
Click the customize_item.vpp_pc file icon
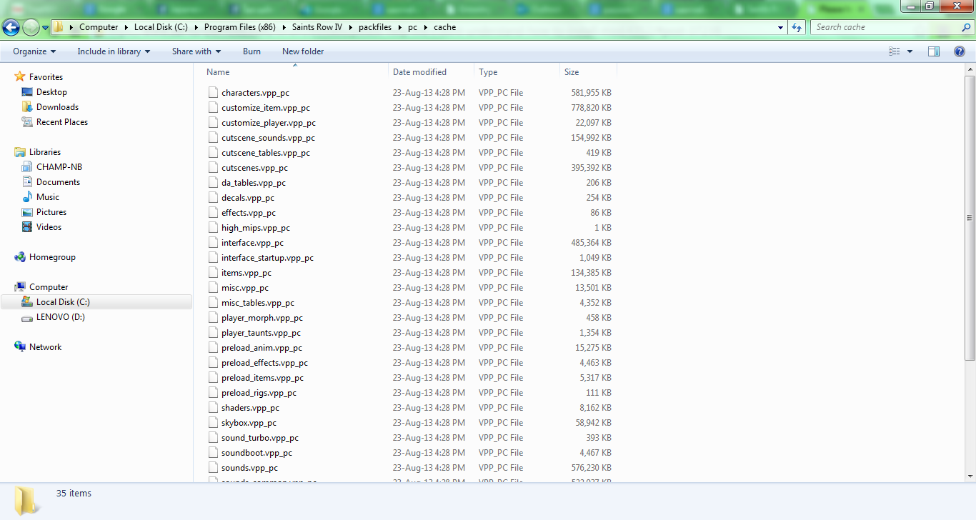(213, 108)
